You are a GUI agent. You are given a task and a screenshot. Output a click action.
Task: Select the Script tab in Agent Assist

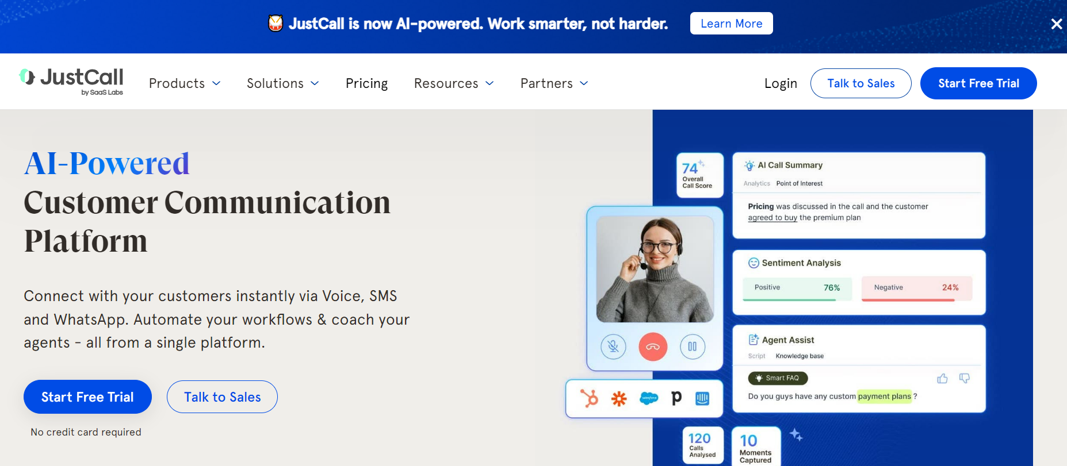(x=756, y=356)
